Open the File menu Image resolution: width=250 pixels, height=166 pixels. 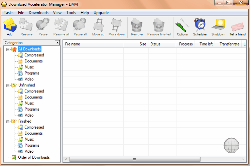(x=21, y=13)
